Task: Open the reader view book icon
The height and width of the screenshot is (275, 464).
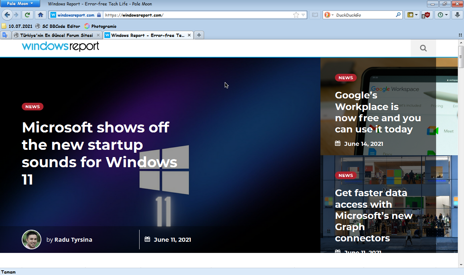Action: click(x=315, y=15)
